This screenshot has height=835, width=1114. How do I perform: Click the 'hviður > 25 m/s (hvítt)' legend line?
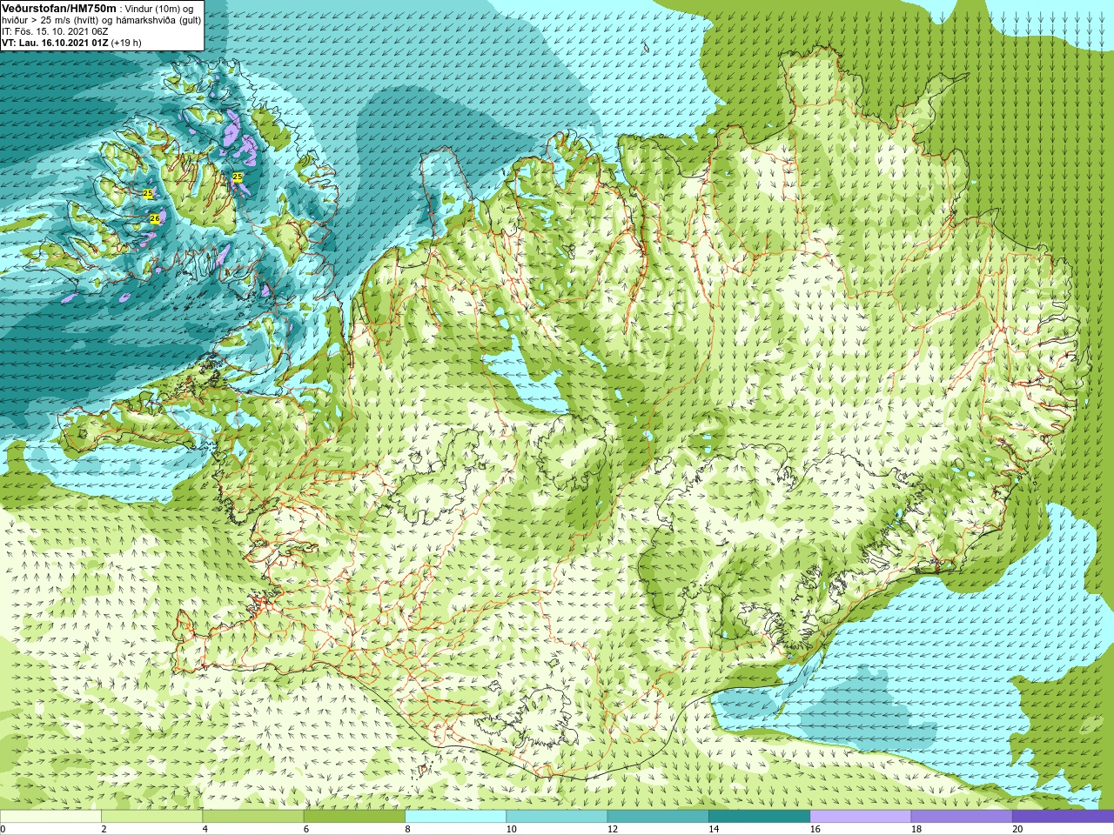click(x=51, y=20)
